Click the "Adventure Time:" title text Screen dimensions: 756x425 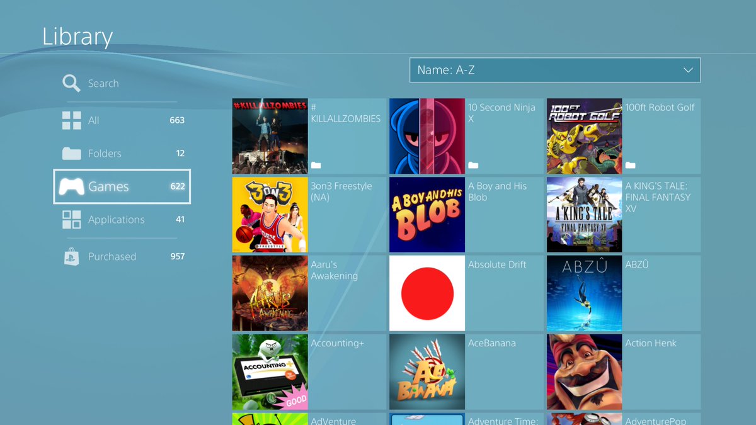coord(502,421)
